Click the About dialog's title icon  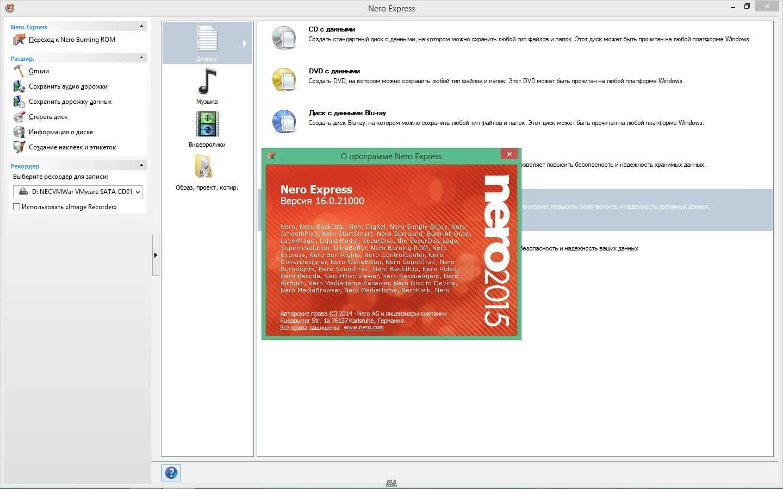(x=271, y=156)
